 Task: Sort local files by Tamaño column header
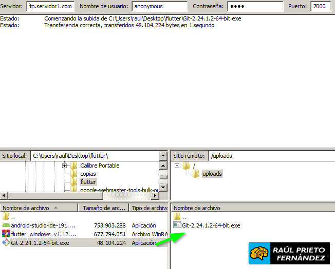pyautogui.click(x=103, y=208)
